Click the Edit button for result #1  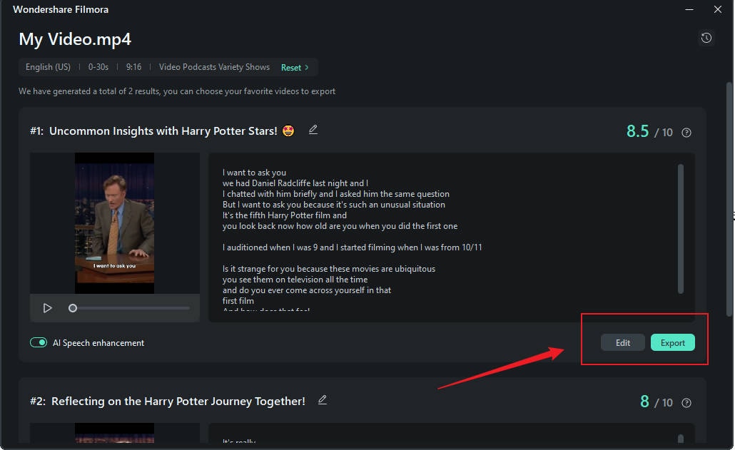622,343
